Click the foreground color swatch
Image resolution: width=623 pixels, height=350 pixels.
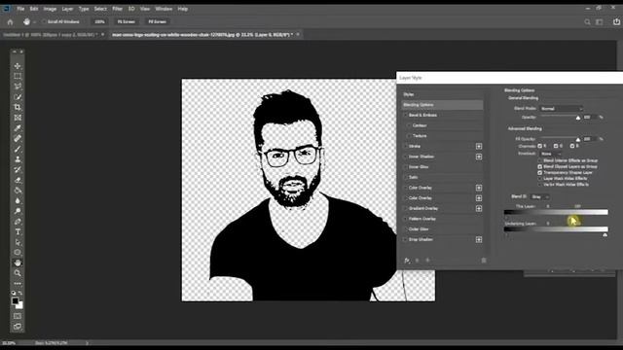[16, 300]
